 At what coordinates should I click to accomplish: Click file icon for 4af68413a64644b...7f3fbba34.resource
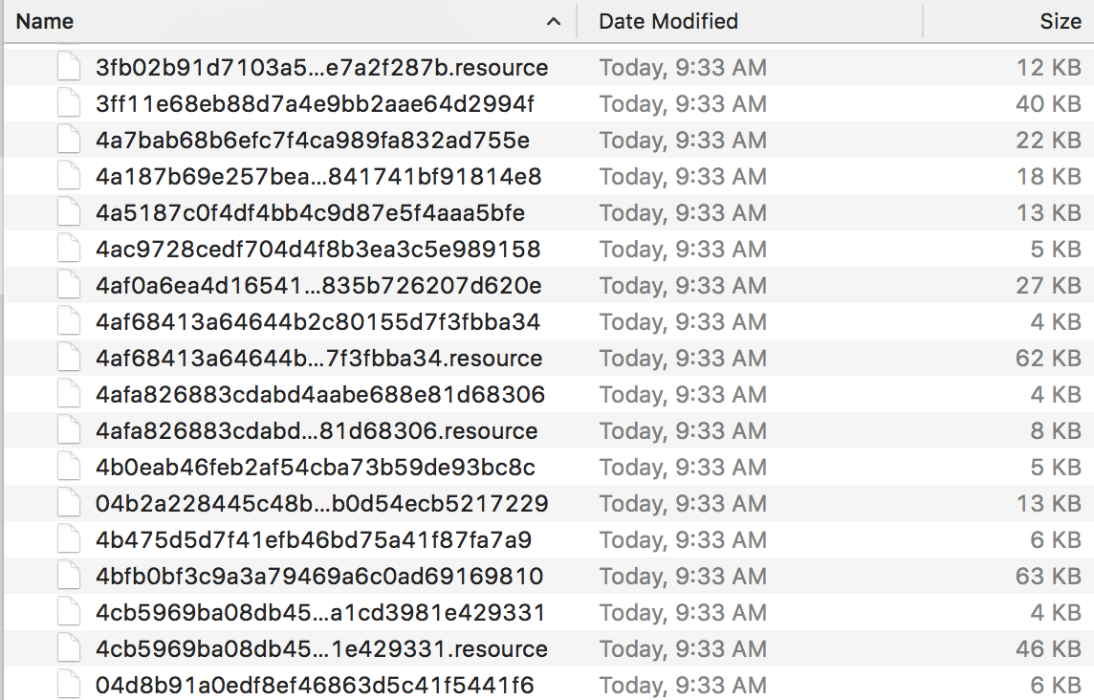click(69, 358)
